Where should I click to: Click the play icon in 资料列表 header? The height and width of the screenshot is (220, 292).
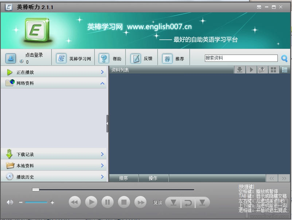pyautogui.click(x=251, y=70)
